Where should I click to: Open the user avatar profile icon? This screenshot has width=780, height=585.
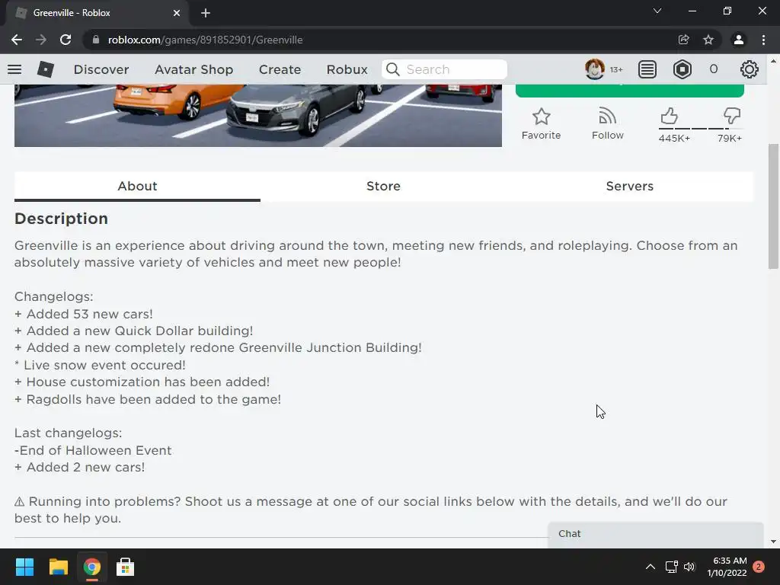pos(594,69)
